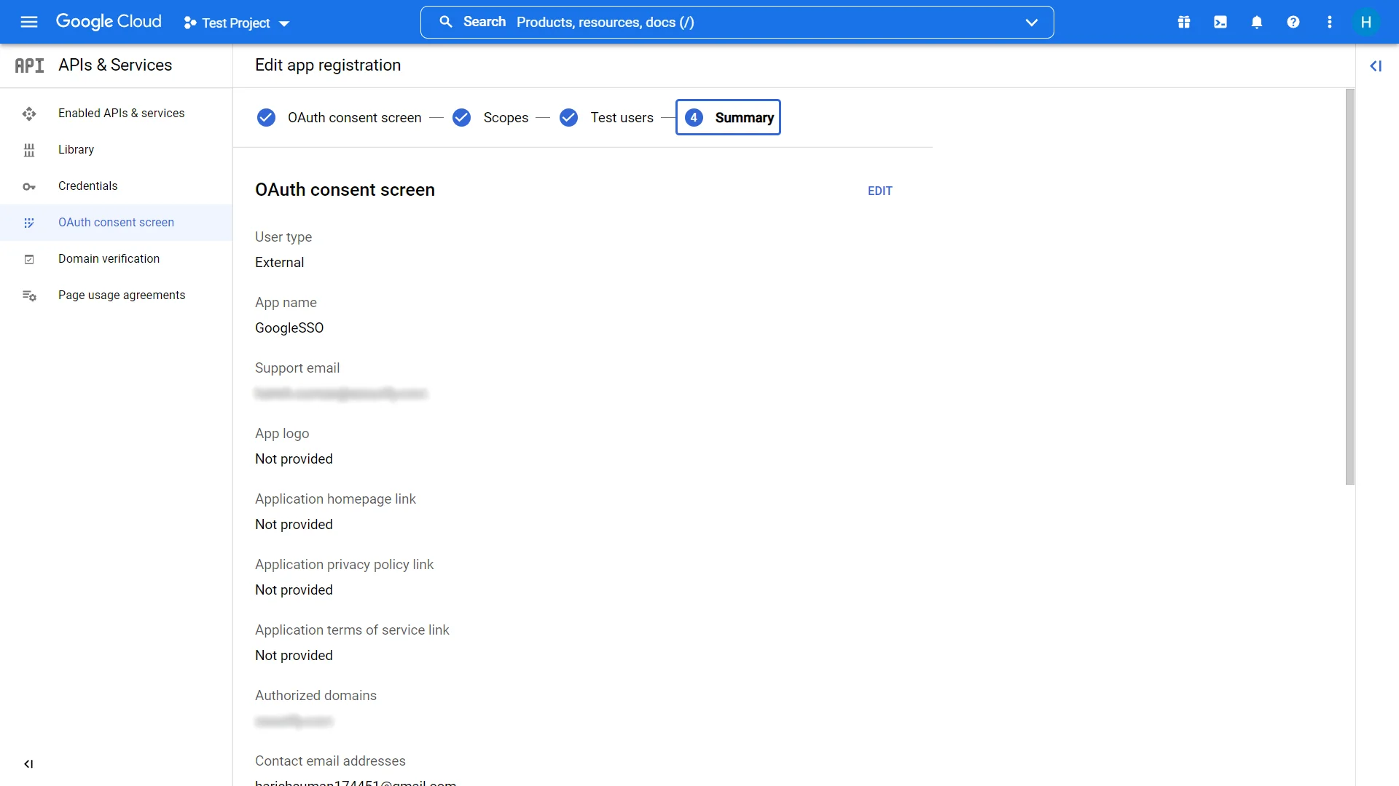Select the OAuth consent screen menu item

[x=115, y=222]
